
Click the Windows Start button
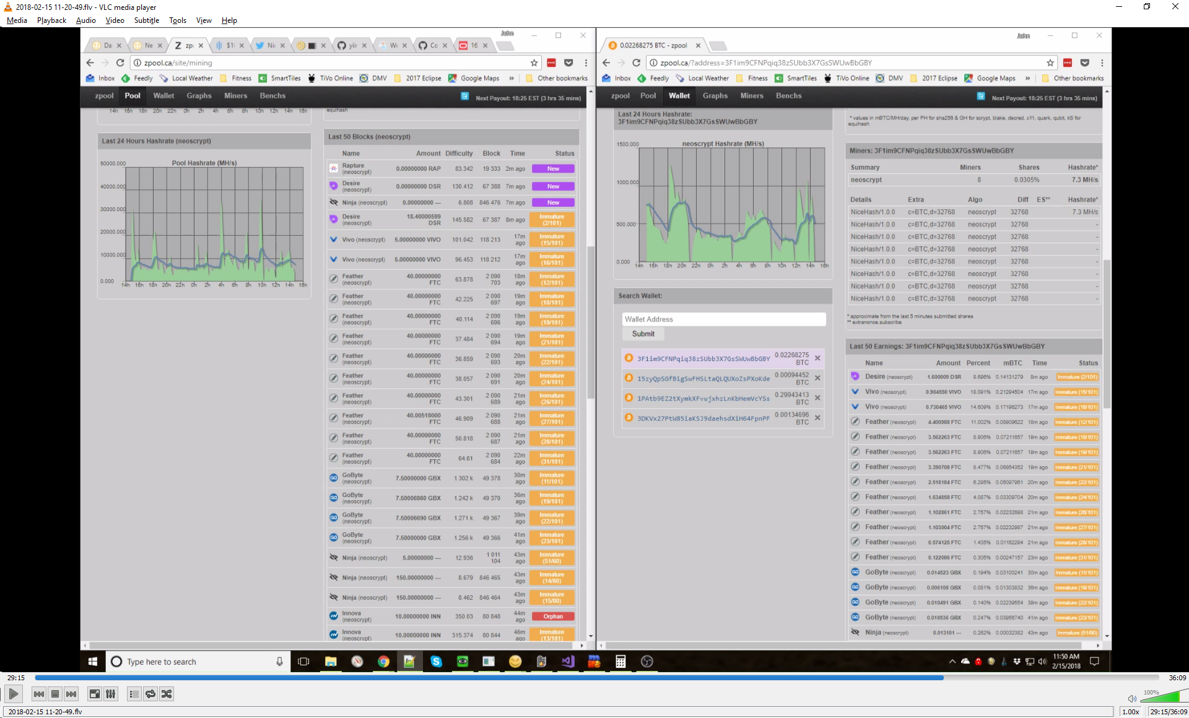pyautogui.click(x=93, y=662)
